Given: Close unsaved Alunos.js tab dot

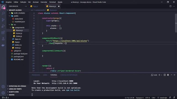Looking at the screenshot, I should pos(59,6).
